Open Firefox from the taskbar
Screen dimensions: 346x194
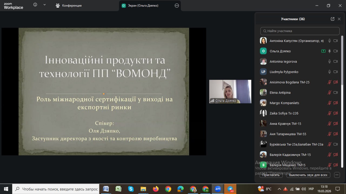coord(155,189)
